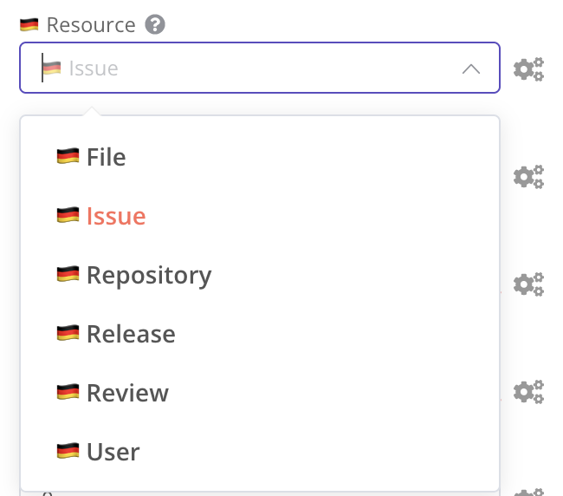Collapse the Resource dropdown with the chevron
Viewport: 563px width, 496px height.
pyautogui.click(x=471, y=69)
